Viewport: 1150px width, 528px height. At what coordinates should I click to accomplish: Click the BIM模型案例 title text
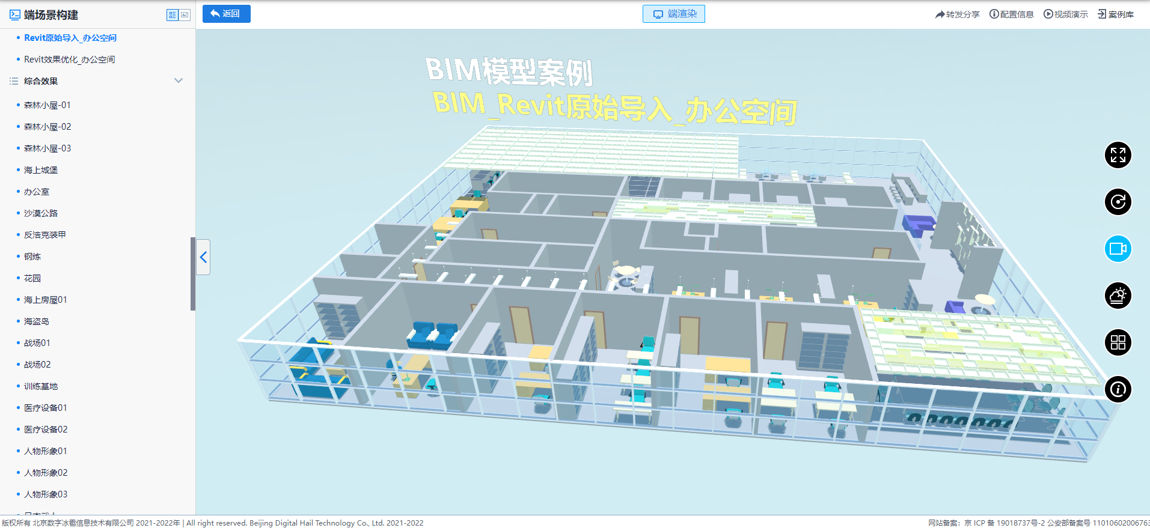[509, 71]
